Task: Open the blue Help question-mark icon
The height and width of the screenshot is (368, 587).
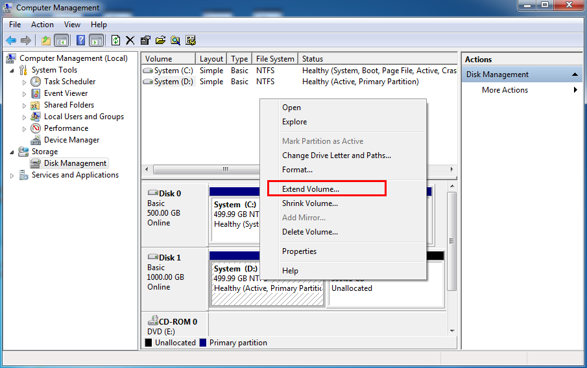Action: [80, 40]
